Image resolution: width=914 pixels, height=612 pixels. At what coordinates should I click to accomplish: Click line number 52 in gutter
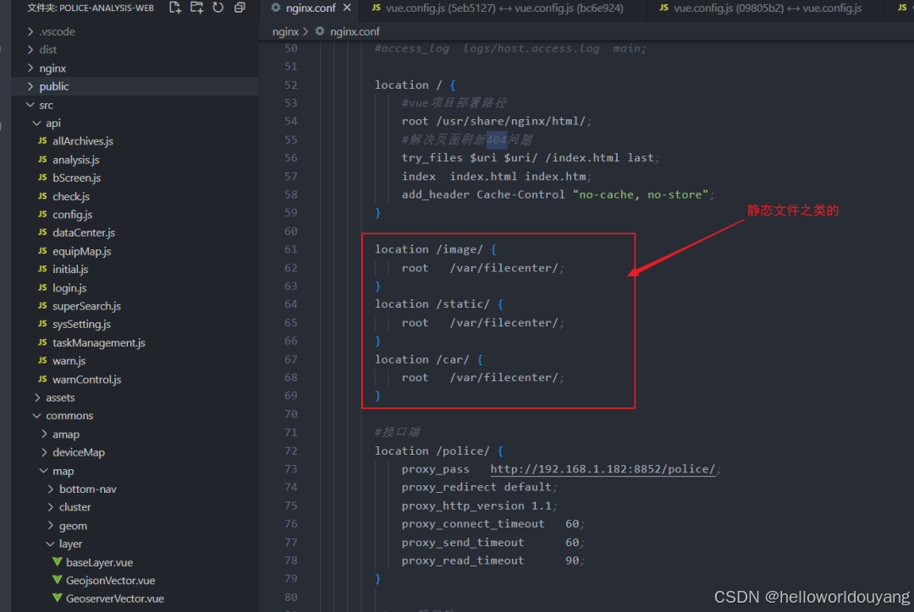pos(290,85)
